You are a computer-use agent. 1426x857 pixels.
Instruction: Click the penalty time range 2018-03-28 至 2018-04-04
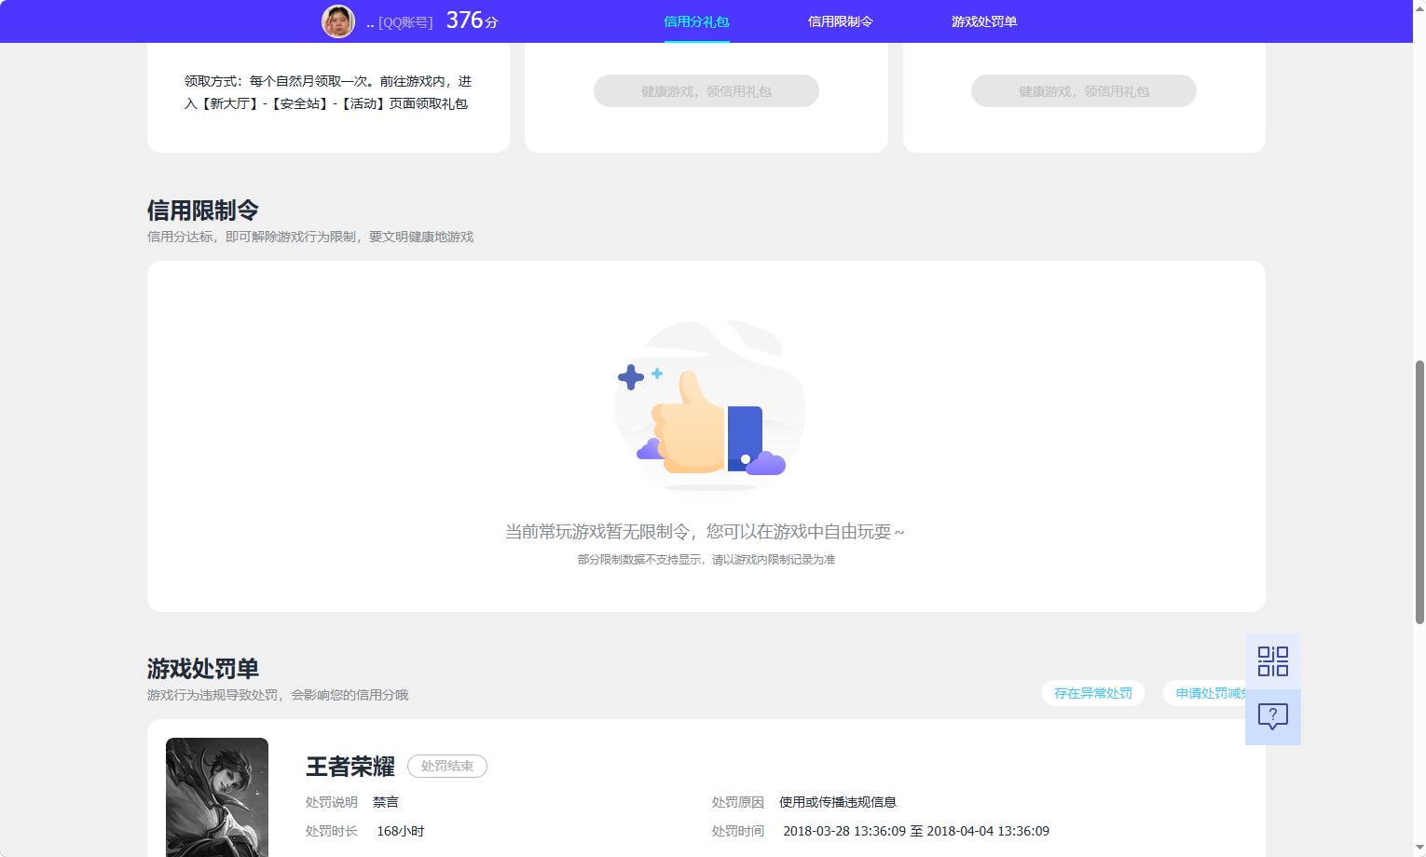click(x=916, y=831)
